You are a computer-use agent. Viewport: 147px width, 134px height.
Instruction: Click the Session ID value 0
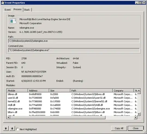click(22, 67)
